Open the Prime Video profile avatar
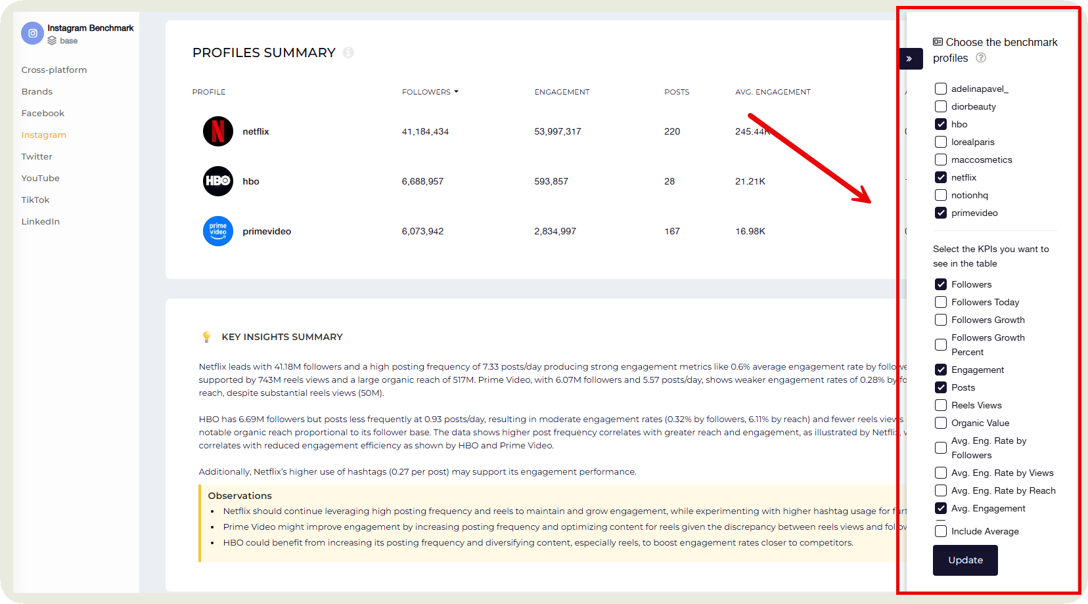The image size is (1088, 604). coord(217,231)
